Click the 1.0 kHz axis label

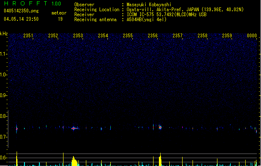pos(3,75)
